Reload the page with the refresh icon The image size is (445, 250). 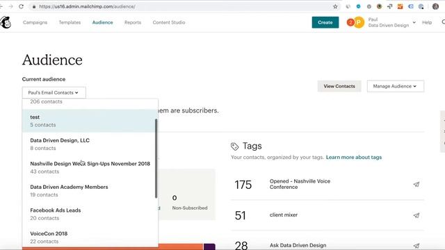(x=22, y=6)
